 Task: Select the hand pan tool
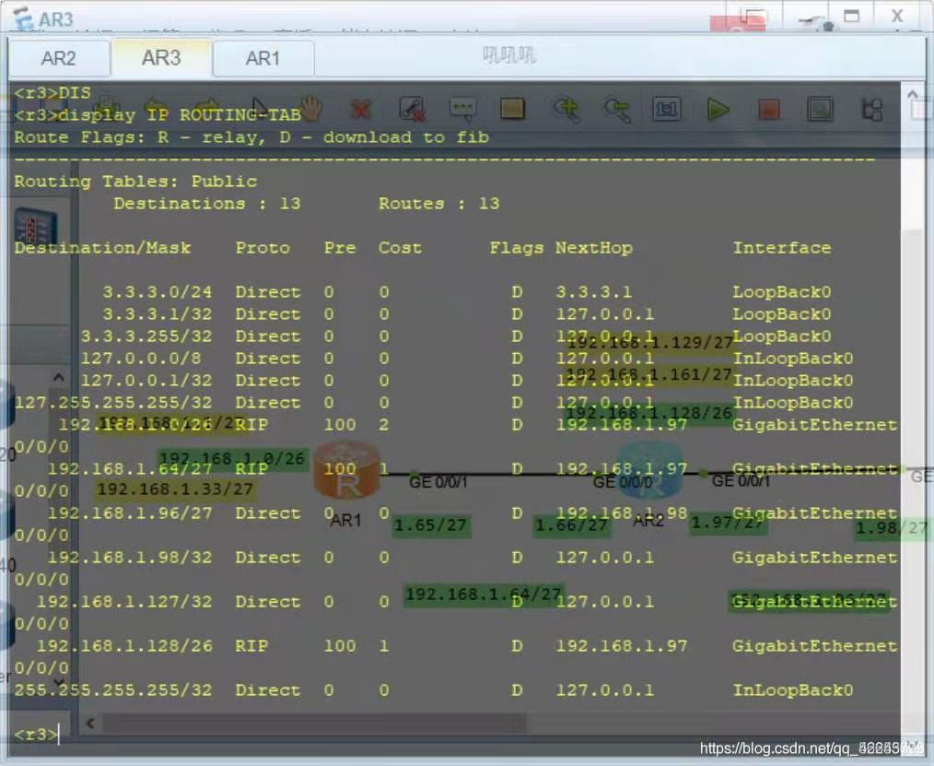[311, 109]
